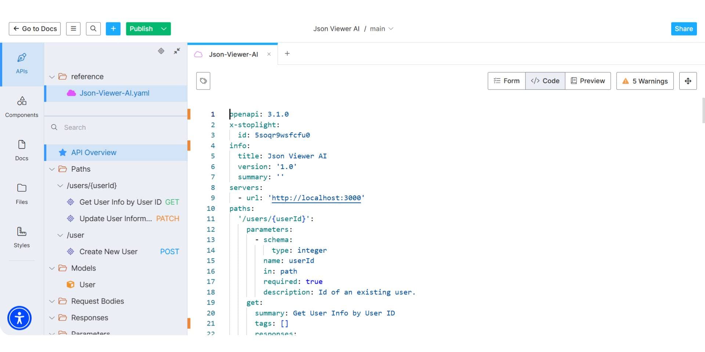Viewport: 705px width, 352px height.
Task: Click the locate target icon in file panel
Action: click(161, 51)
